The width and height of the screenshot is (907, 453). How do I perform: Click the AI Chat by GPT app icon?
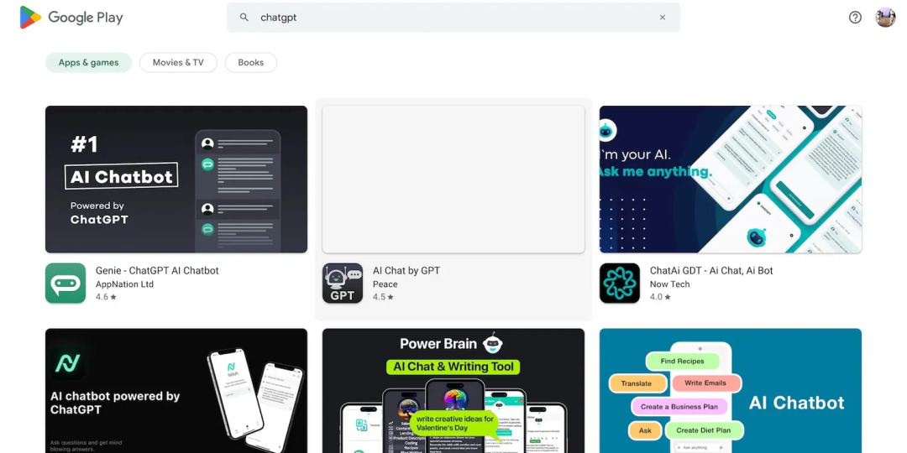343,284
